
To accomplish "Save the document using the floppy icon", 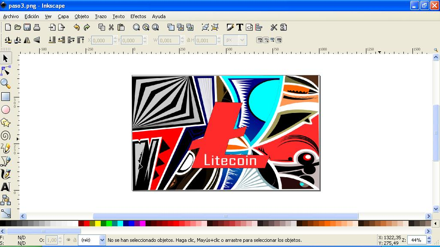I will click(27, 27).
